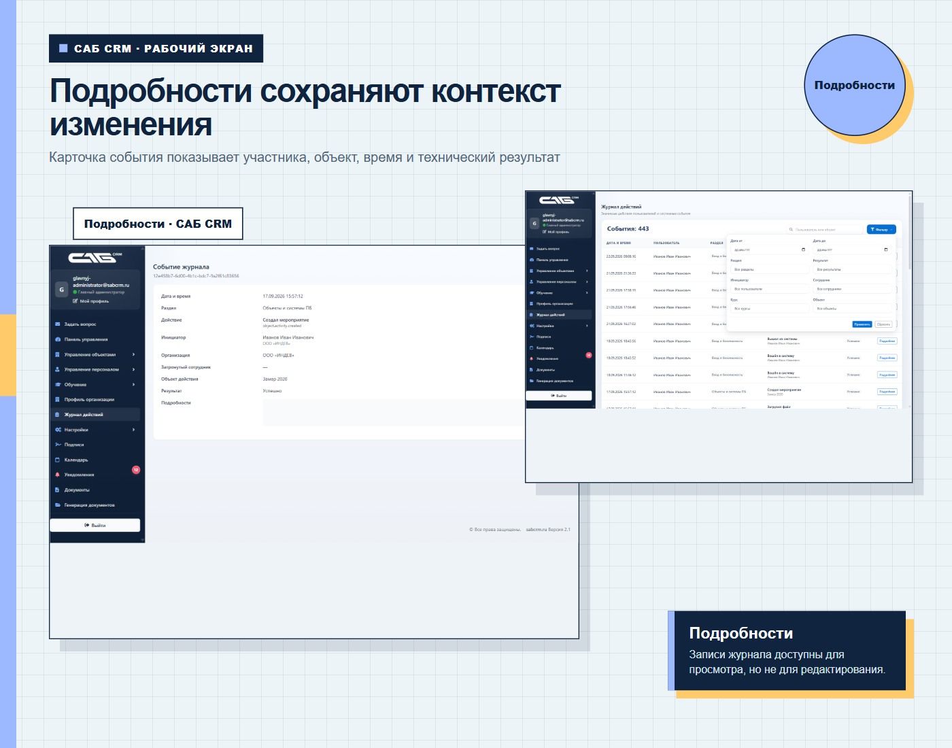The image size is (952, 748).
Task: Click Календарь calendar icon in event details window
Action: click(58, 460)
